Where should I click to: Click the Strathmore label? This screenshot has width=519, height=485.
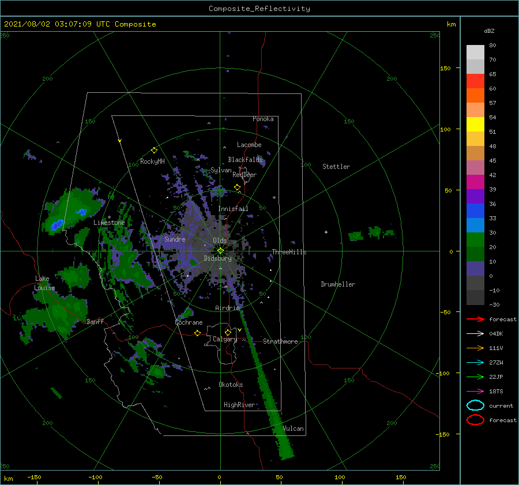[x=280, y=341]
